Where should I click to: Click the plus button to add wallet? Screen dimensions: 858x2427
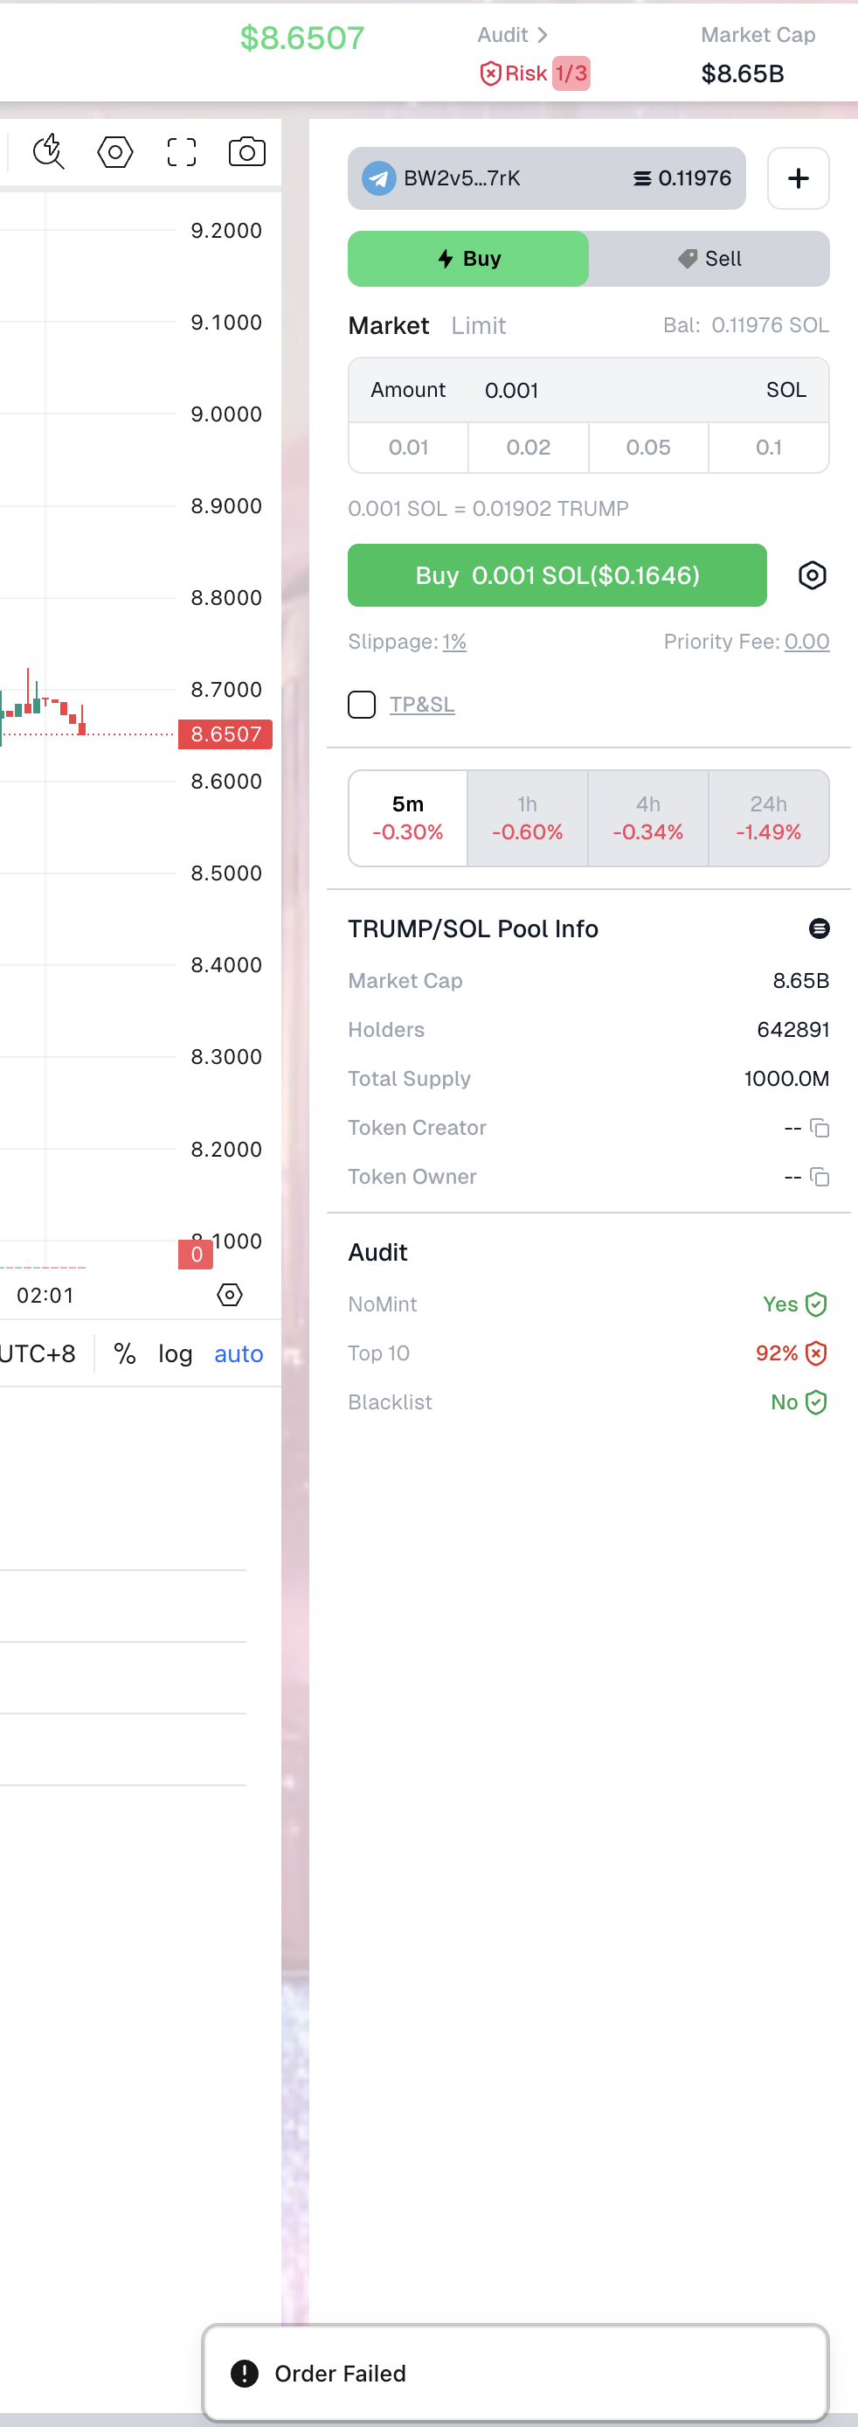click(798, 178)
